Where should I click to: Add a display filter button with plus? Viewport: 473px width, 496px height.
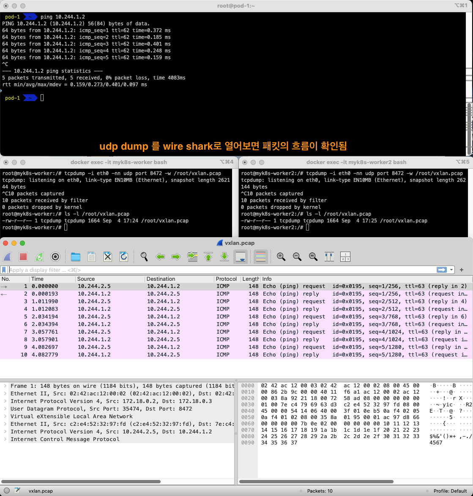[x=462, y=270]
